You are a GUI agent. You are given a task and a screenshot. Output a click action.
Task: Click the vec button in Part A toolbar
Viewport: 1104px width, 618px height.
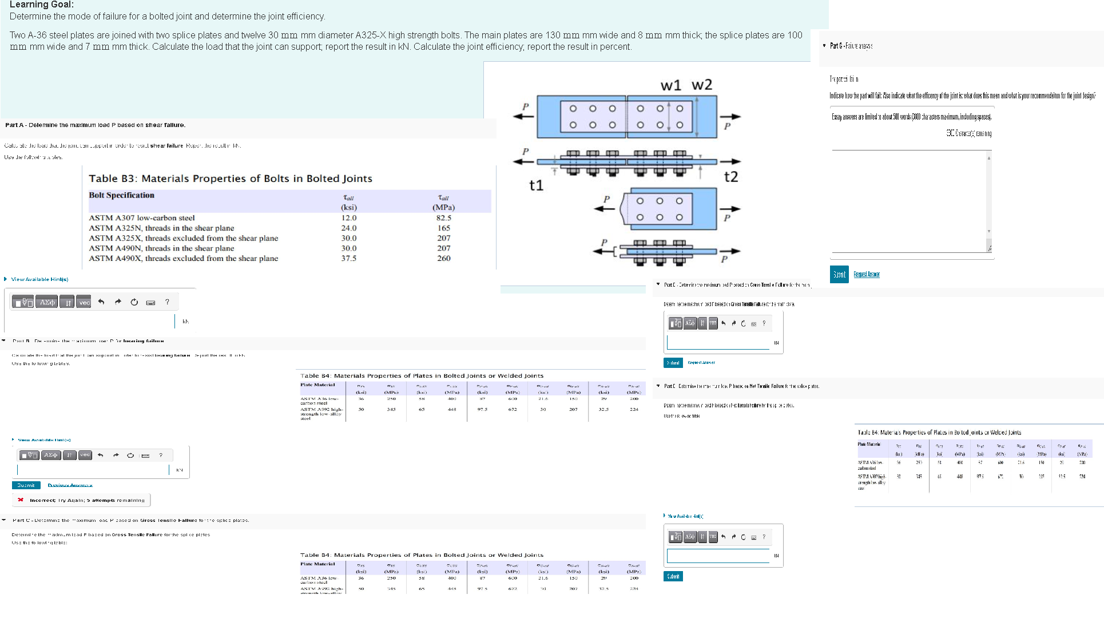[84, 302]
